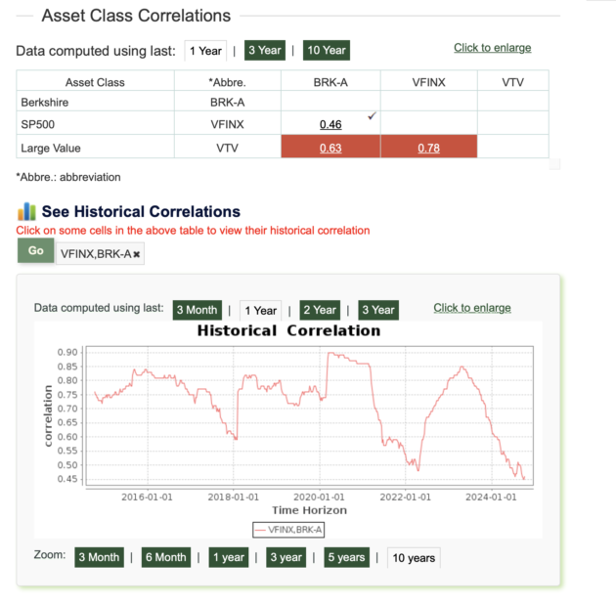Image resolution: width=616 pixels, height=605 pixels.
Task: Zoom chart to 3 Month
Action: [99, 557]
